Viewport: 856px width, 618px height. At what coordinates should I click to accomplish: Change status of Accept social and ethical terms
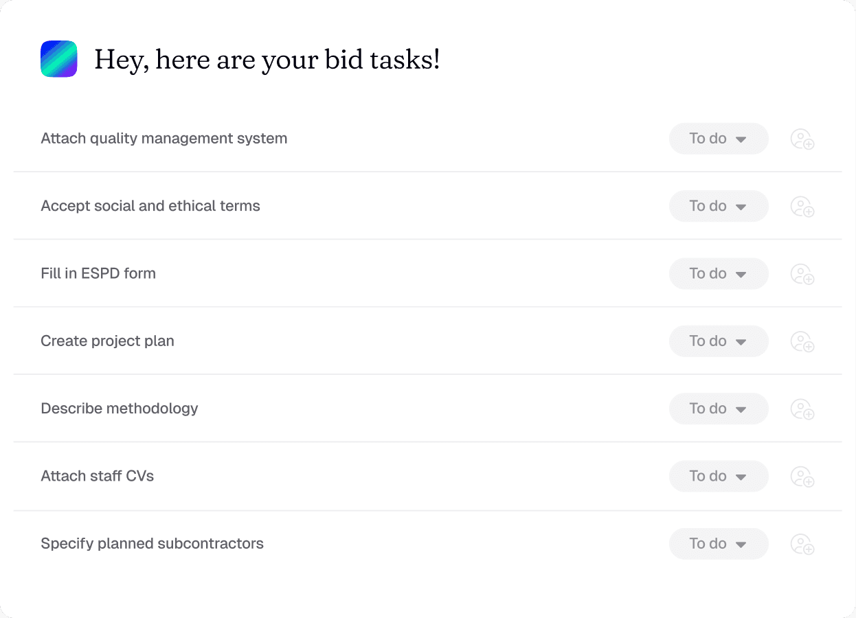tap(718, 206)
